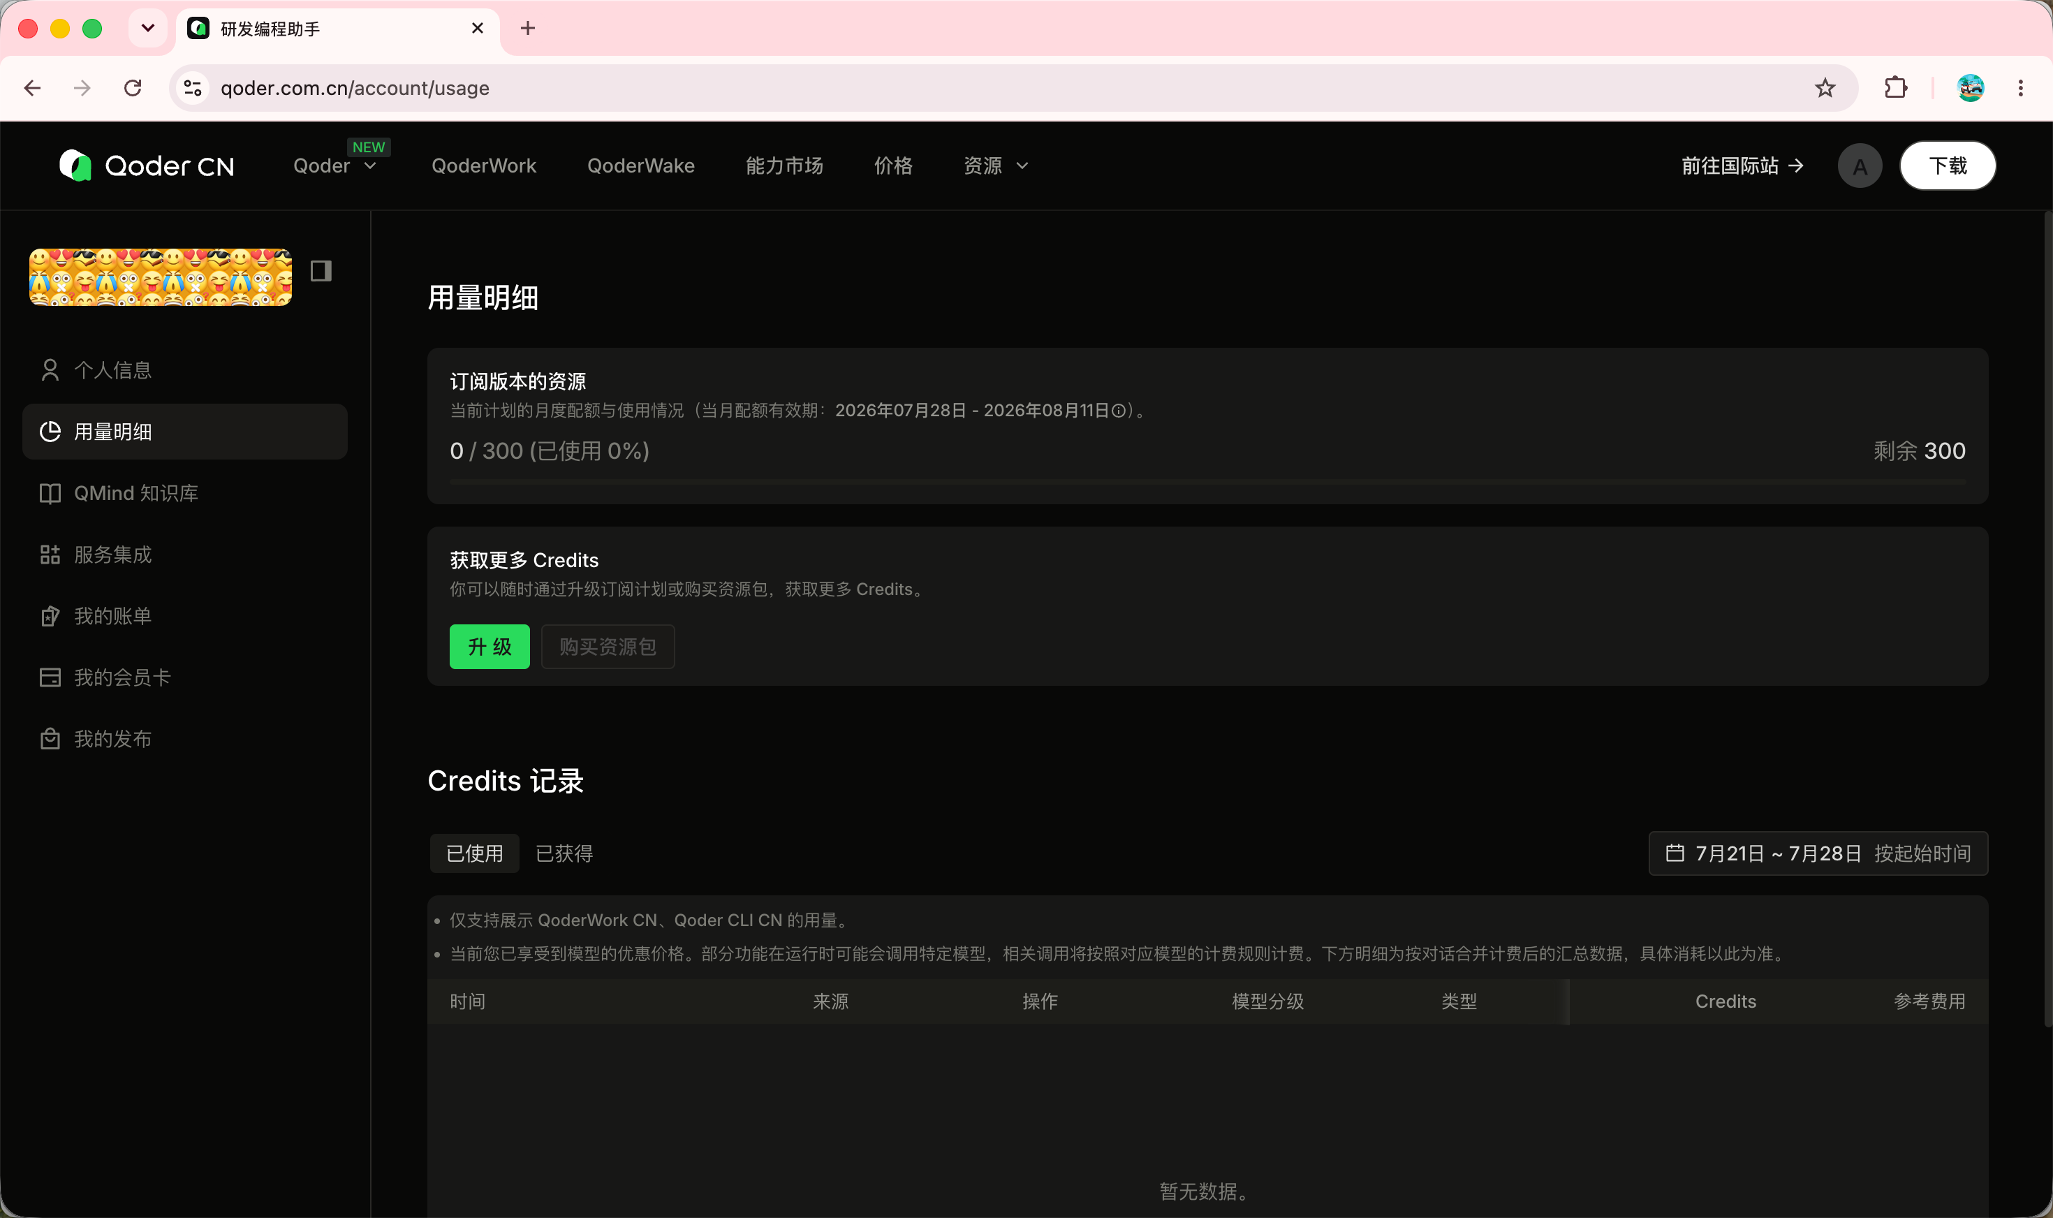The width and height of the screenshot is (2053, 1218).
Task: Open 我的账单 in the sidebar
Action: point(184,617)
